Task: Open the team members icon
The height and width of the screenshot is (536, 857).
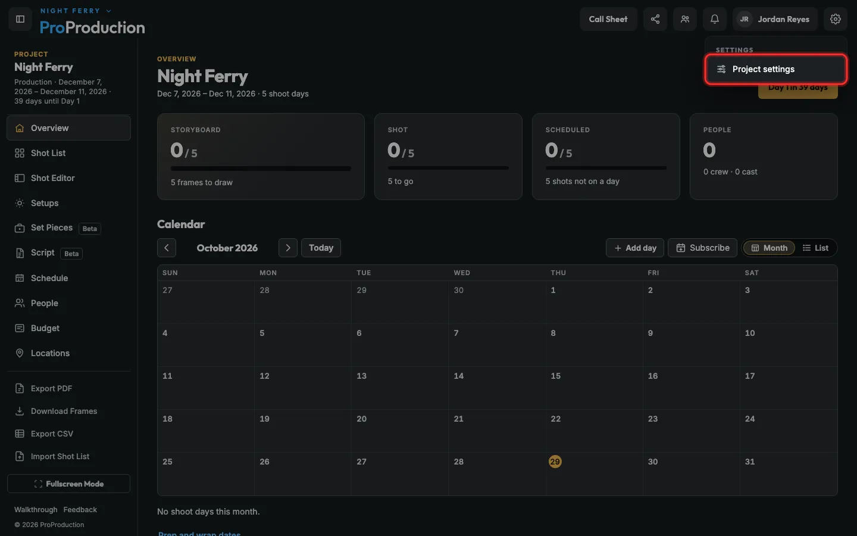Action: (685, 19)
